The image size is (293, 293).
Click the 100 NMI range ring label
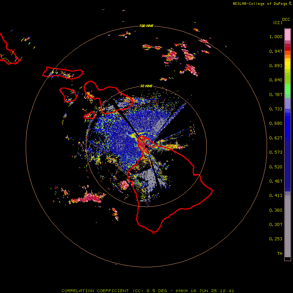point(146,26)
